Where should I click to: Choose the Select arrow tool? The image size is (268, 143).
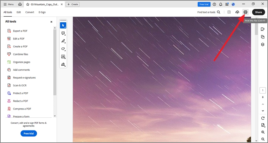coord(63,25)
